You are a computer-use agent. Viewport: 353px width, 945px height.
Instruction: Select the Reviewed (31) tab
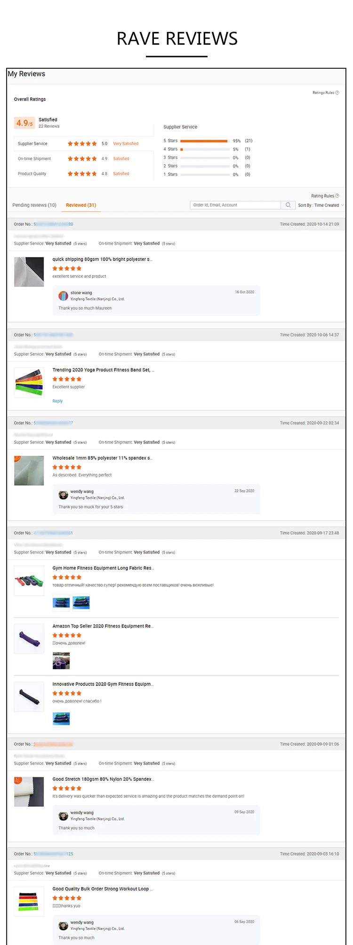click(81, 205)
